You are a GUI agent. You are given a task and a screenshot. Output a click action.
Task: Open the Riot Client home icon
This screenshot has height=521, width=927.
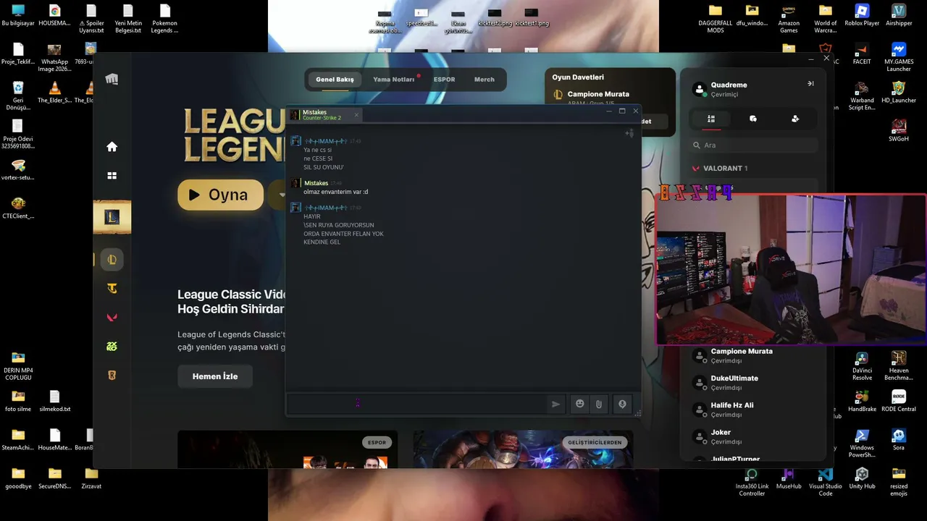pos(112,147)
